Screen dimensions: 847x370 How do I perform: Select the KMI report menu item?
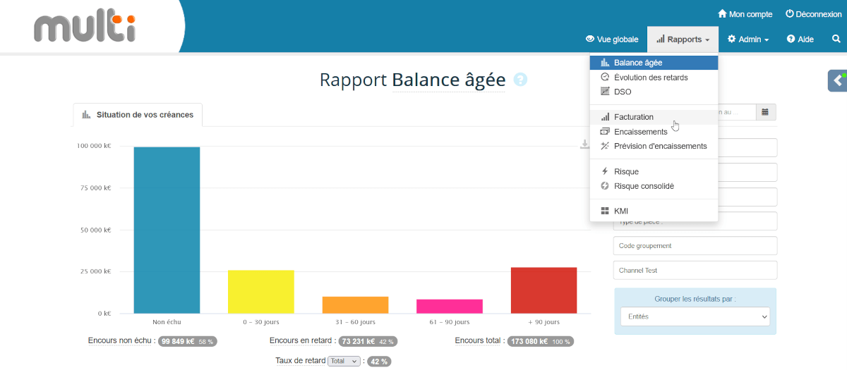[x=620, y=211]
